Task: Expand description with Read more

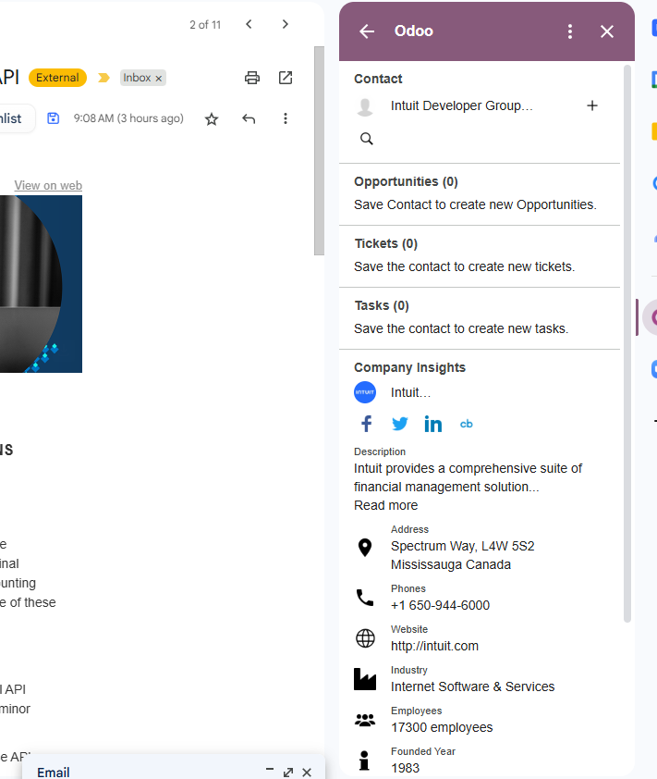Action: point(385,505)
